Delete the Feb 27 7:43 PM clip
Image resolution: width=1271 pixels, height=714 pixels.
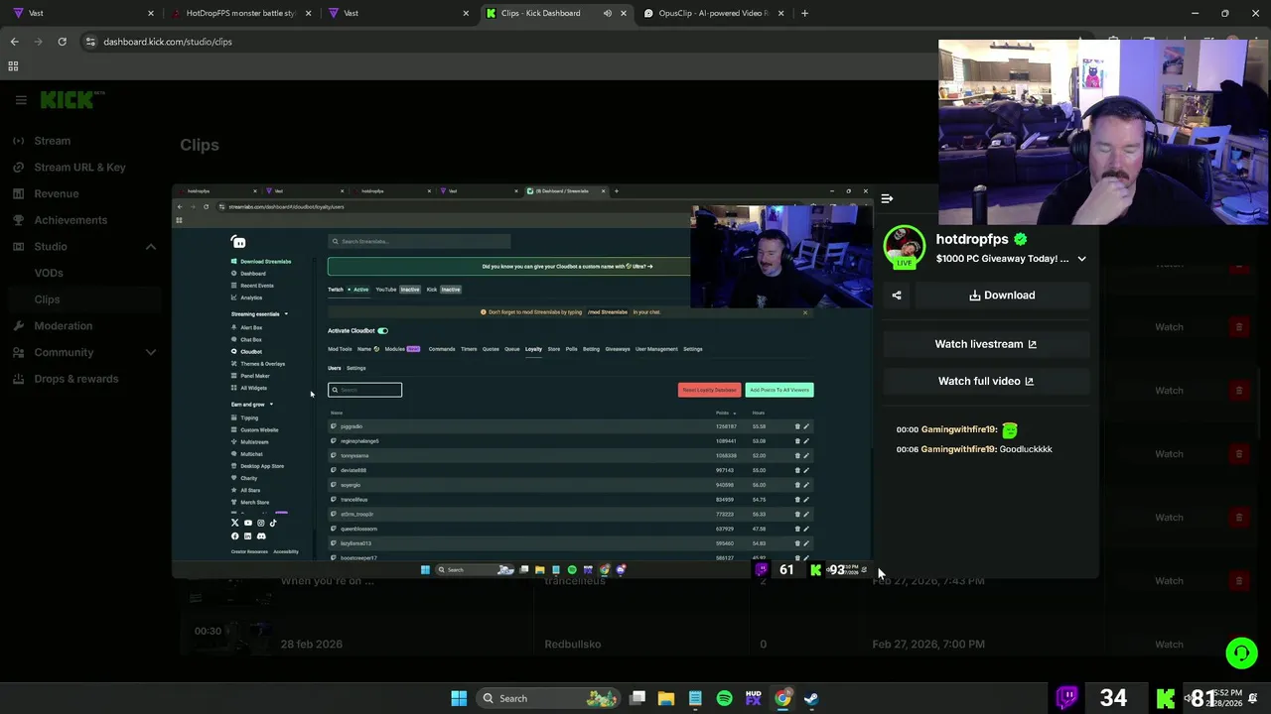coord(1239,581)
